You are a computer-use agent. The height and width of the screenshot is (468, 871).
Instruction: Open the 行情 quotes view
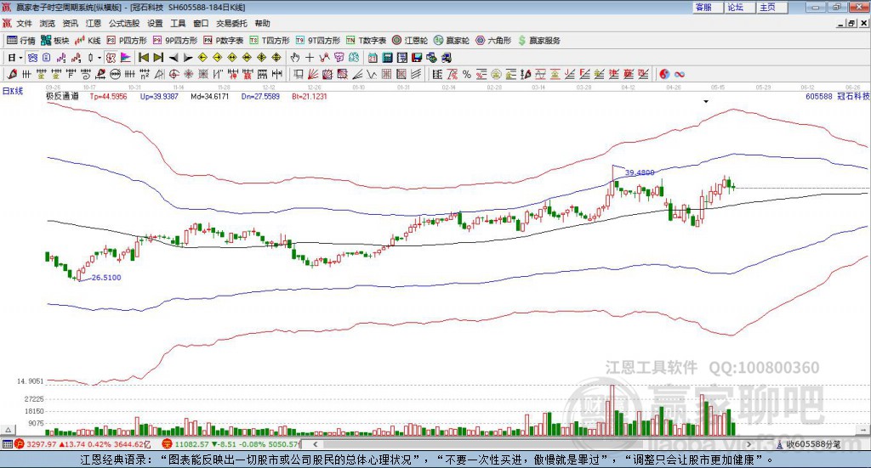[20, 41]
